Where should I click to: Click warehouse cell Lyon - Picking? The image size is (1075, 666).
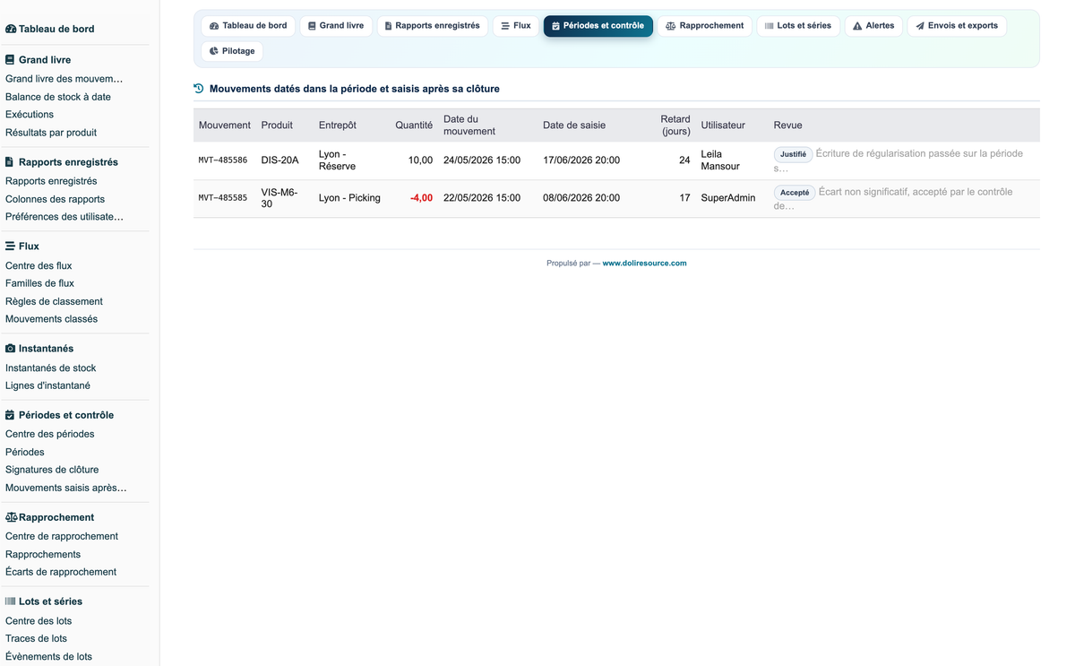tap(349, 198)
